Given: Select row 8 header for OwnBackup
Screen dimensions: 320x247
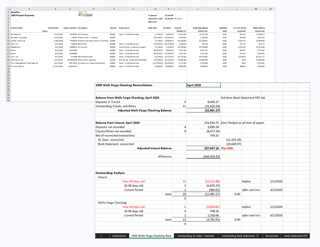Looking at the screenshot, I should (9, 34).
